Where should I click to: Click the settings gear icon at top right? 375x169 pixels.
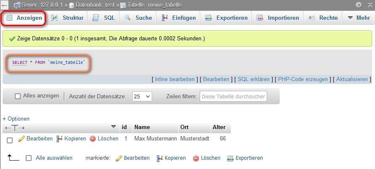359,5
